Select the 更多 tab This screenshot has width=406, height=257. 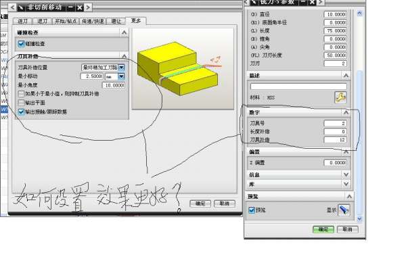click(x=136, y=21)
